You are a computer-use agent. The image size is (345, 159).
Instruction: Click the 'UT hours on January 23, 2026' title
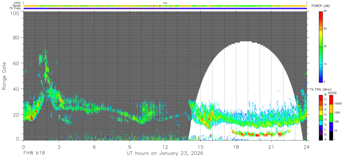[165, 153]
